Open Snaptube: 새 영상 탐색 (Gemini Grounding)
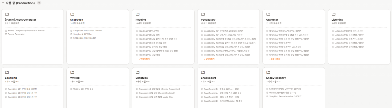Screen dimensions: 392x108 (159, 89)
